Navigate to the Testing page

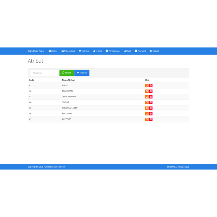97,51
